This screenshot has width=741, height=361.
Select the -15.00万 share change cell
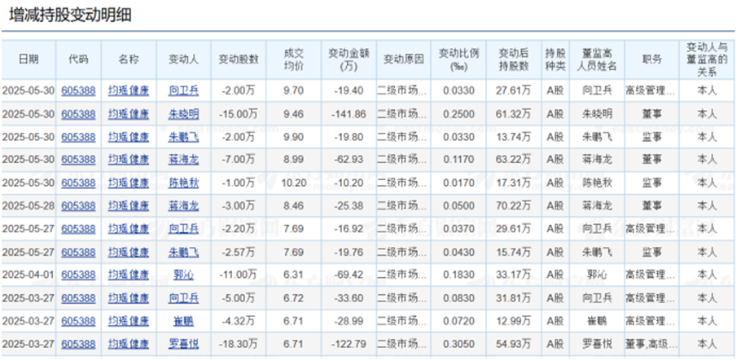(x=238, y=114)
